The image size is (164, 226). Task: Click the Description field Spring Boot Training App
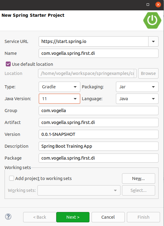[99, 146]
